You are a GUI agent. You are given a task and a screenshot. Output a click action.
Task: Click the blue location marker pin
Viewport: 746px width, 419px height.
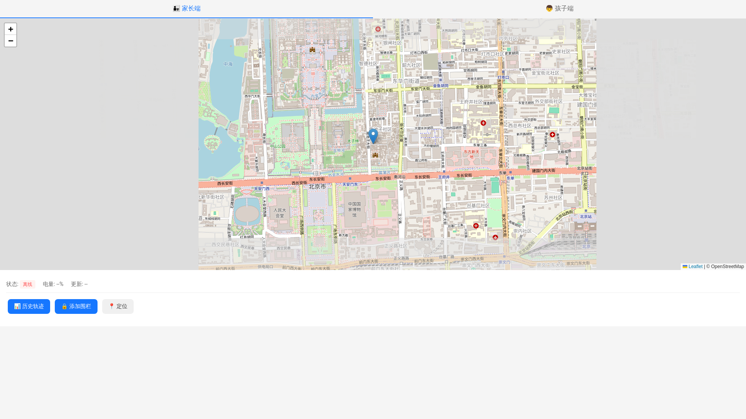[x=373, y=136]
